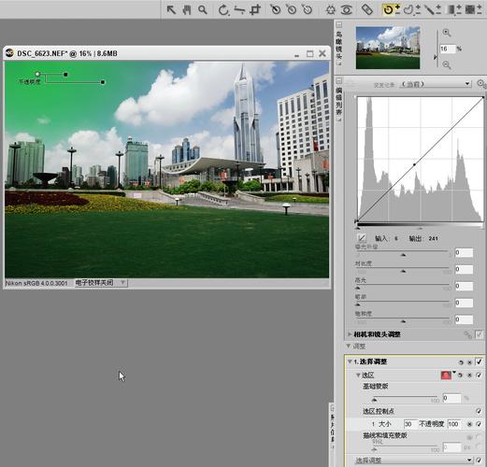This screenshot has width=487, height=467.
Task: Select the Neutral Control Point tool
Action: (292, 10)
